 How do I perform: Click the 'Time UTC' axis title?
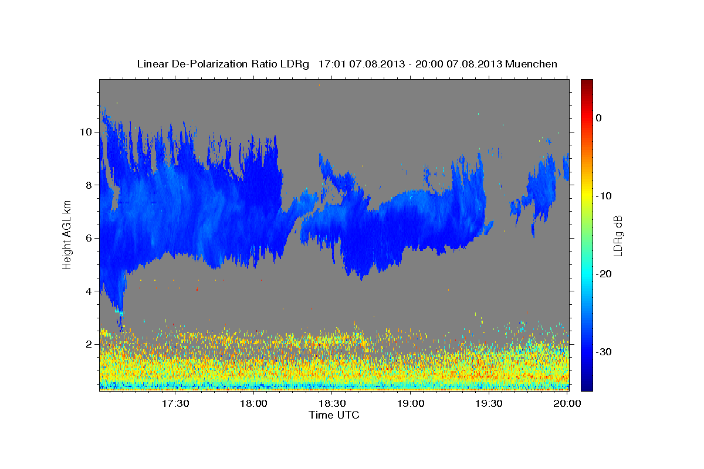[x=334, y=415]
